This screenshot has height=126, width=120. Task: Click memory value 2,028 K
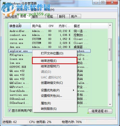click(x=65, y=43)
